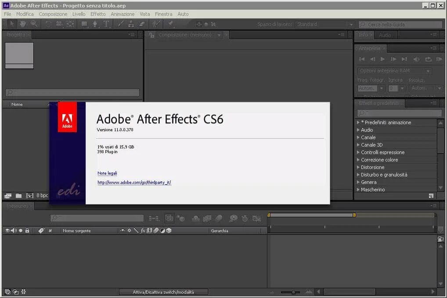Click the timeline zoom slider

(x=290, y=292)
